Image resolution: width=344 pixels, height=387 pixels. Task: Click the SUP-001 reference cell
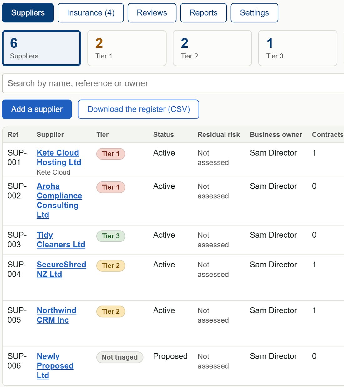(x=17, y=157)
